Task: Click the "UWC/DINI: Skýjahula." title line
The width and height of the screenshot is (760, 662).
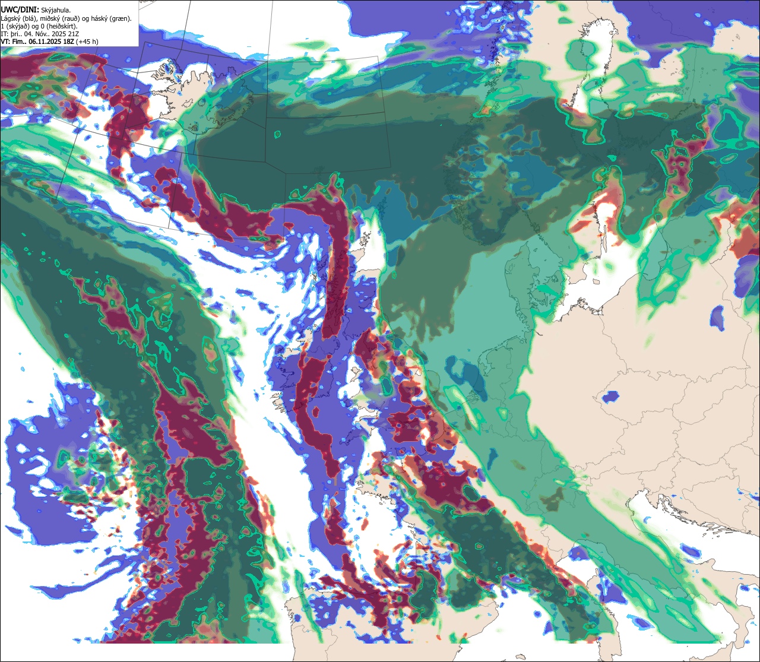Action: [36, 10]
